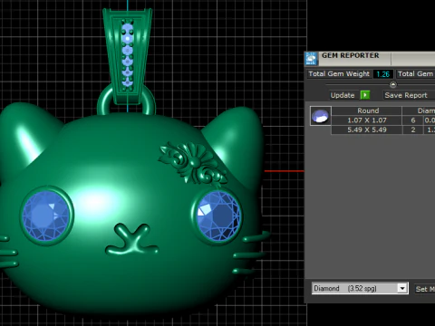Select the left eye gemstone on model
Viewport: 435px width, 326px height.
pyautogui.click(x=46, y=216)
